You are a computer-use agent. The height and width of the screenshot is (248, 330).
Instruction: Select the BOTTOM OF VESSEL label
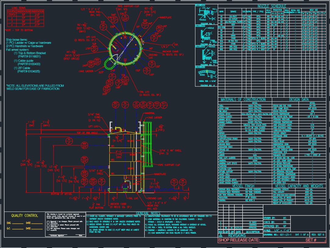point(61,194)
